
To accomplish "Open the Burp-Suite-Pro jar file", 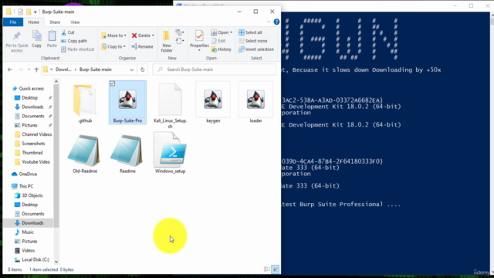I will click(x=127, y=103).
